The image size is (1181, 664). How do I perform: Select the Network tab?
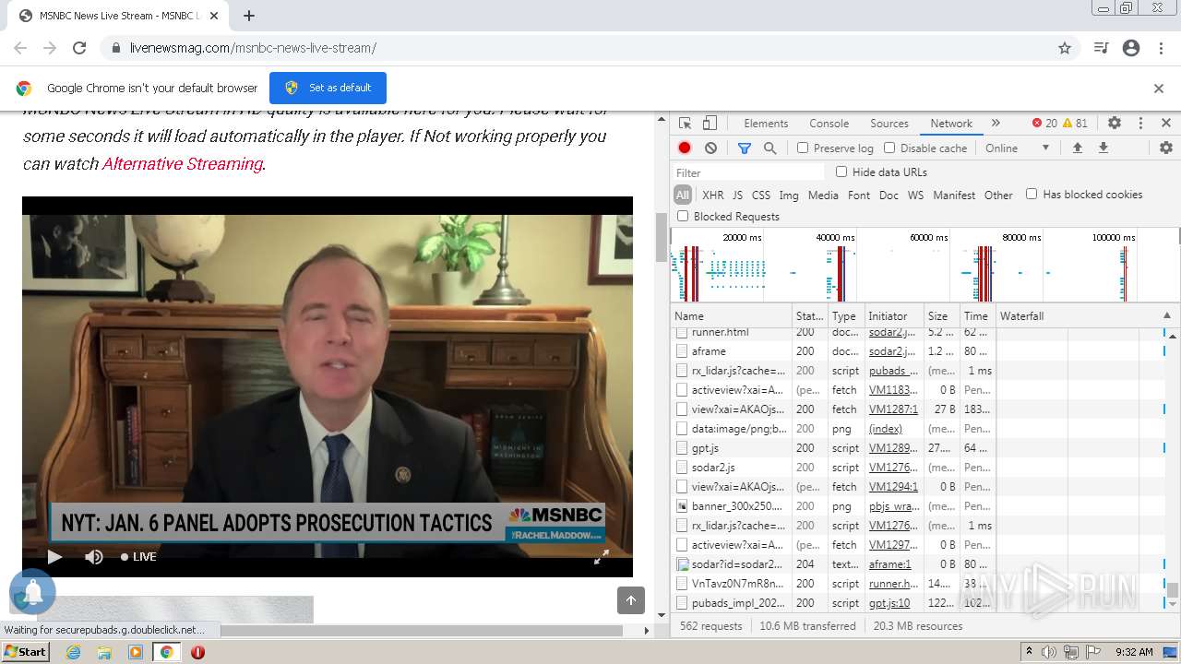pos(951,124)
